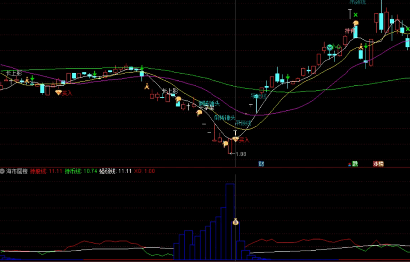This screenshot has width=410, height=262.
Task: Open the red 涨榜 event marker
Action: tap(378, 164)
